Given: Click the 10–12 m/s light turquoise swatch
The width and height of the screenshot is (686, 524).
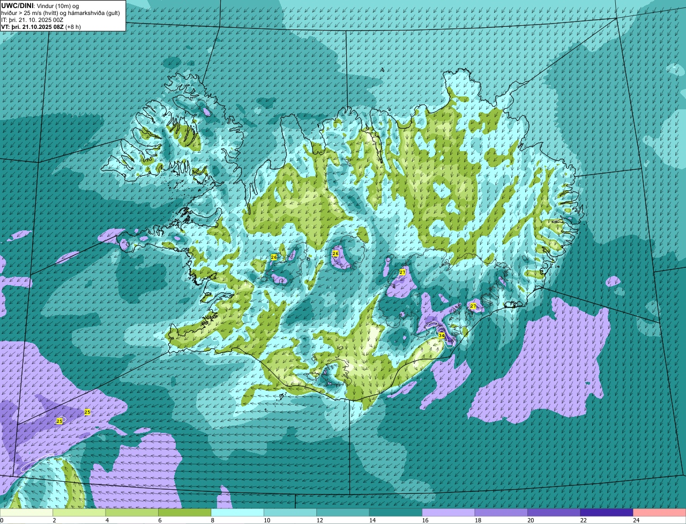Looking at the screenshot, I should click(x=290, y=512).
